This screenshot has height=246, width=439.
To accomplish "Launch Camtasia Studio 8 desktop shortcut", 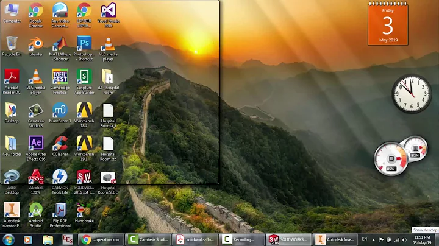I will 36,115.
